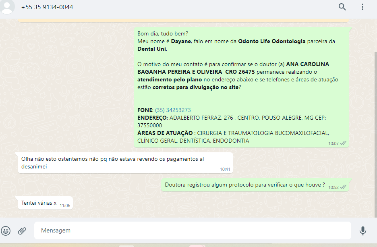Click the 10:41 message timestamp
This screenshot has width=377, height=247.
[225, 169]
